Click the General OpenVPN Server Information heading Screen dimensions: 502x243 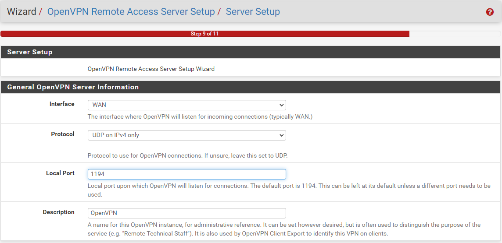(x=73, y=87)
